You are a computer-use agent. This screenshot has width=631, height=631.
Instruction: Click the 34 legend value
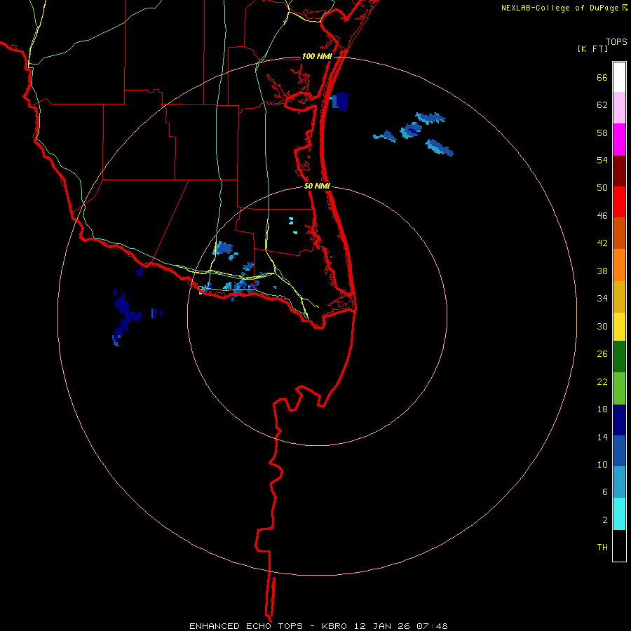pos(602,299)
